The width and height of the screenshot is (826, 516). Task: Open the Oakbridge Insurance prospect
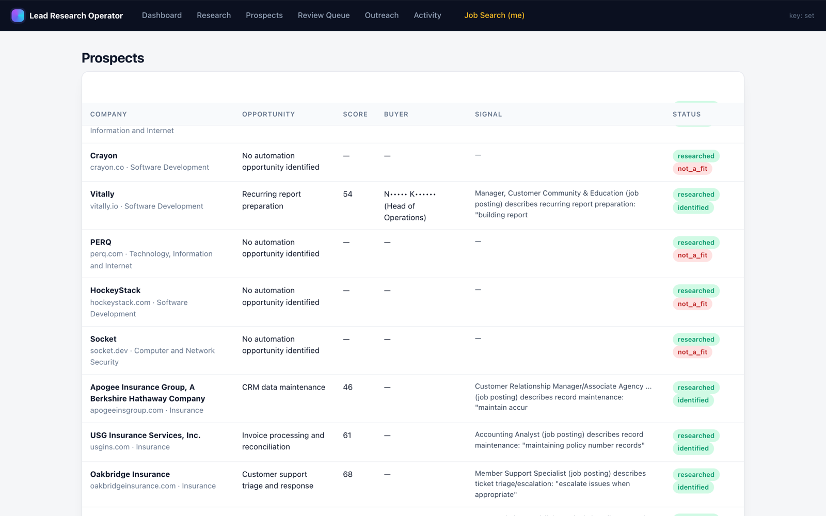tap(130, 474)
